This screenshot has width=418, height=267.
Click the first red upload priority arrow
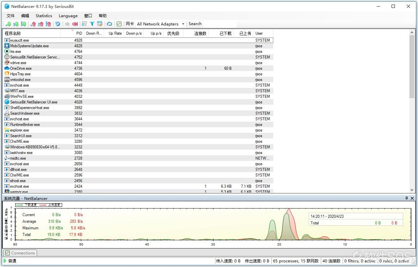(x=33, y=24)
